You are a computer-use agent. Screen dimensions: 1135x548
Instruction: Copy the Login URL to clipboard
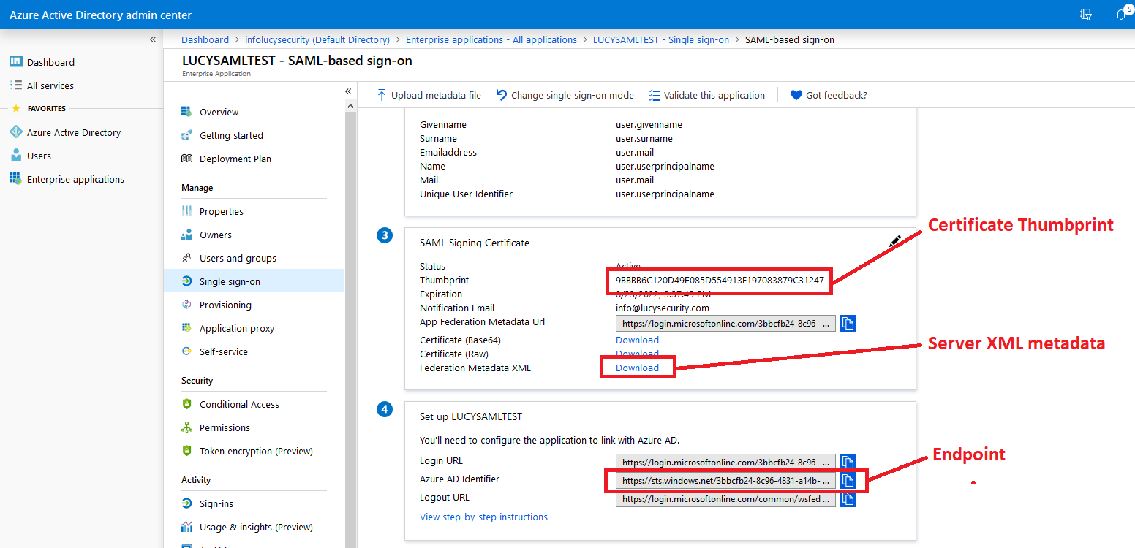[848, 462]
